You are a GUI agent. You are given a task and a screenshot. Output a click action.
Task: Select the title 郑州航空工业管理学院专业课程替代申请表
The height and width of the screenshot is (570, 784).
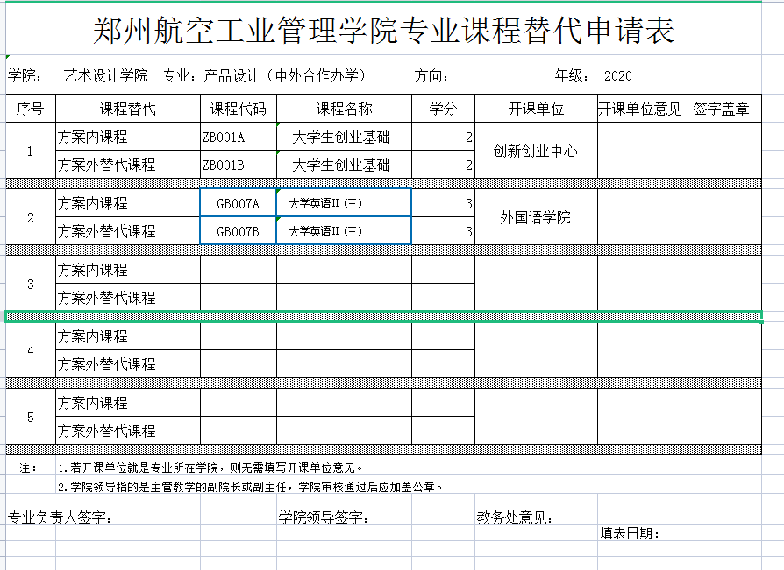click(x=383, y=30)
